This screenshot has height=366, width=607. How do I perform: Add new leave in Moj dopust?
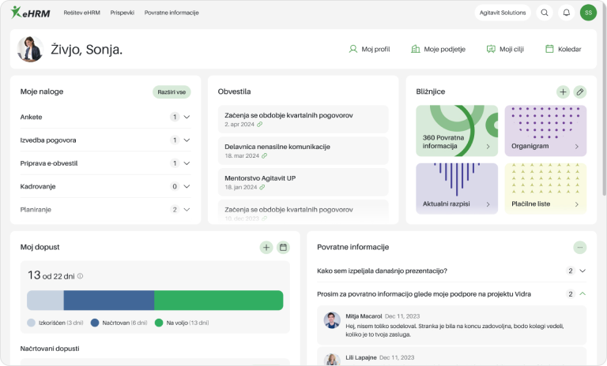266,247
